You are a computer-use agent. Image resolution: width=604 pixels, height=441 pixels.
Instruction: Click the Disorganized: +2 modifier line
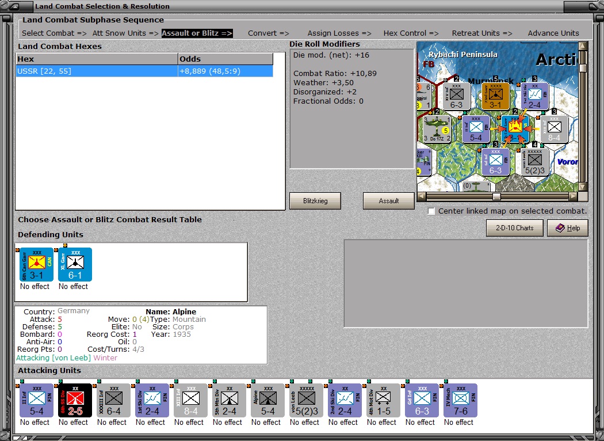click(325, 92)
